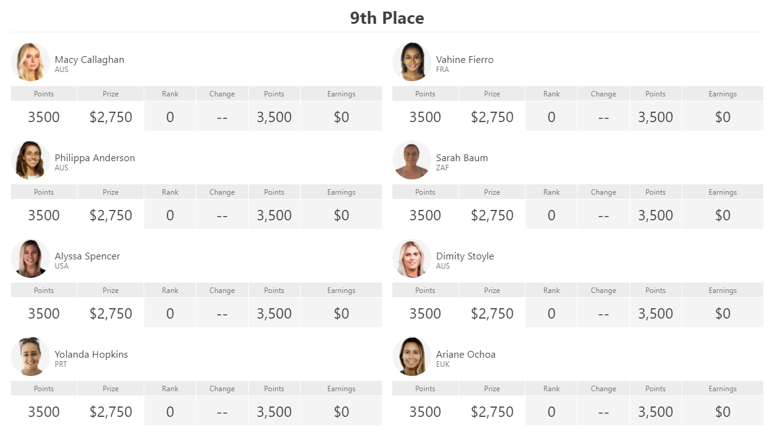
Task: Open Ariane Ochoa's profile photo
Action: (412, 356)
